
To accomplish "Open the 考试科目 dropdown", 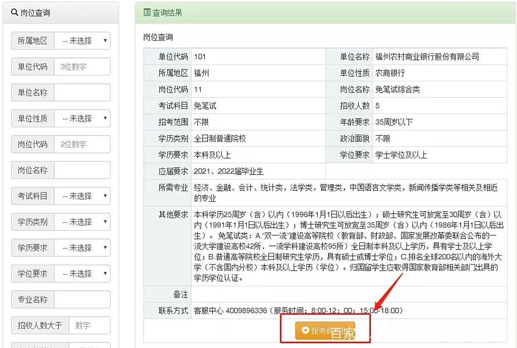I will [82, 196].
